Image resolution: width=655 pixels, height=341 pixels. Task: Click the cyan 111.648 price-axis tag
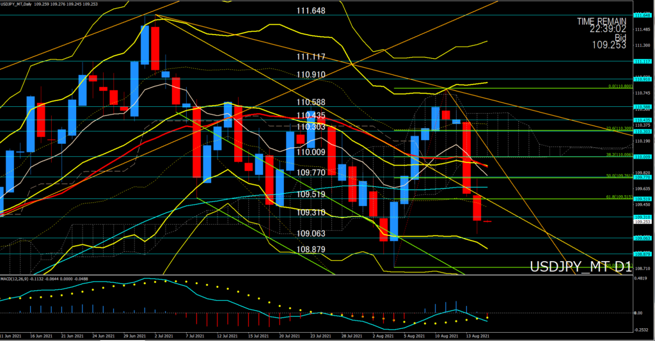[x=642, y=15]
